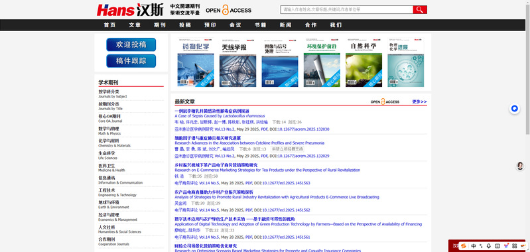This screenshot has width=530, height=252.
Task: Open the Hans 汉斯 logo homepage
Action: click(x=130, y=10)
